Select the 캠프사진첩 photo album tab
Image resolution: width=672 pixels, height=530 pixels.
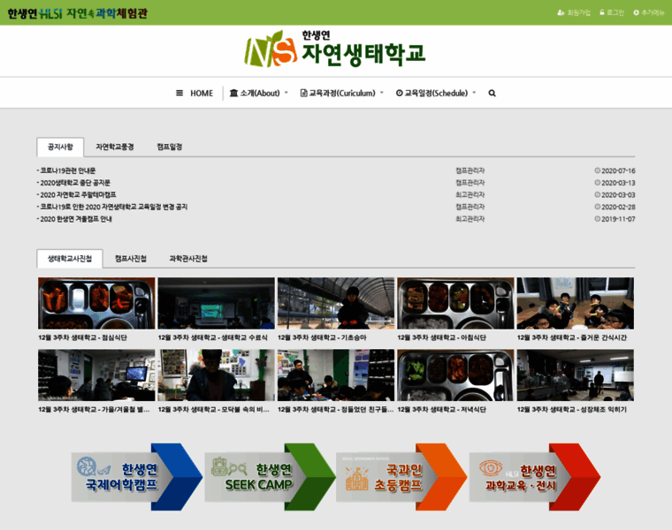[x=131, y=259]
